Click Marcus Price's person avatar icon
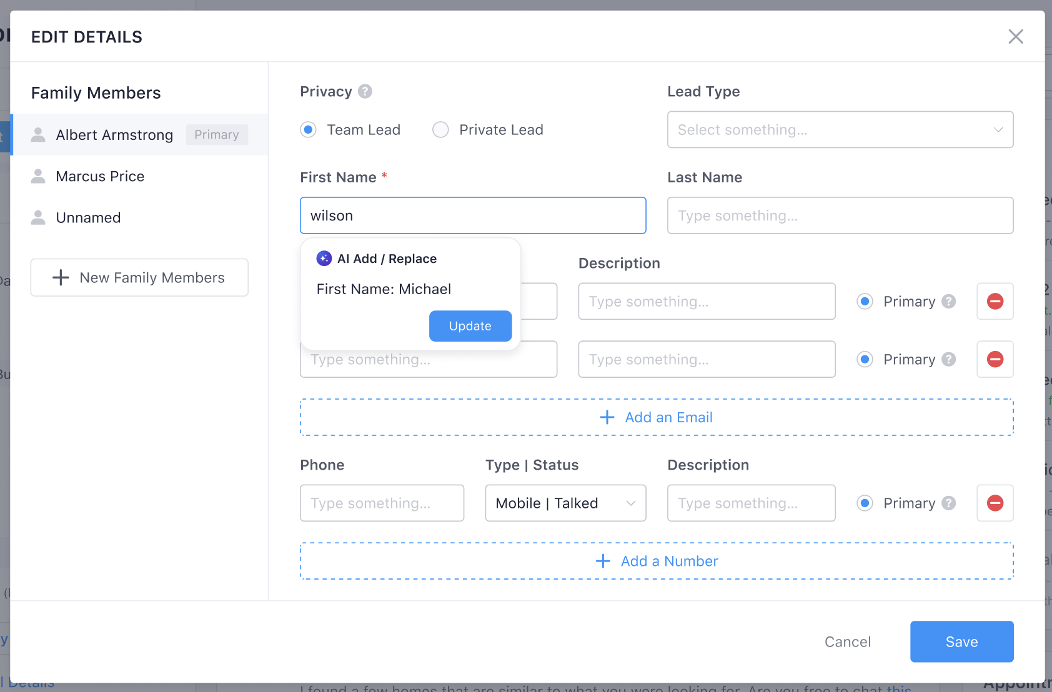Viewport: 1052px width, 692px height. [x=38, y=176]
